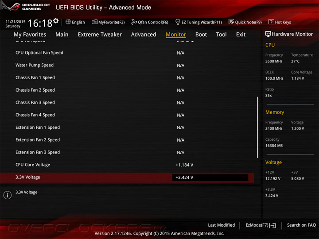Viewport: 319px width, 239px height.
Task: Click the Memory section heading
Action: pyautogui.click(x=275, y=112)
